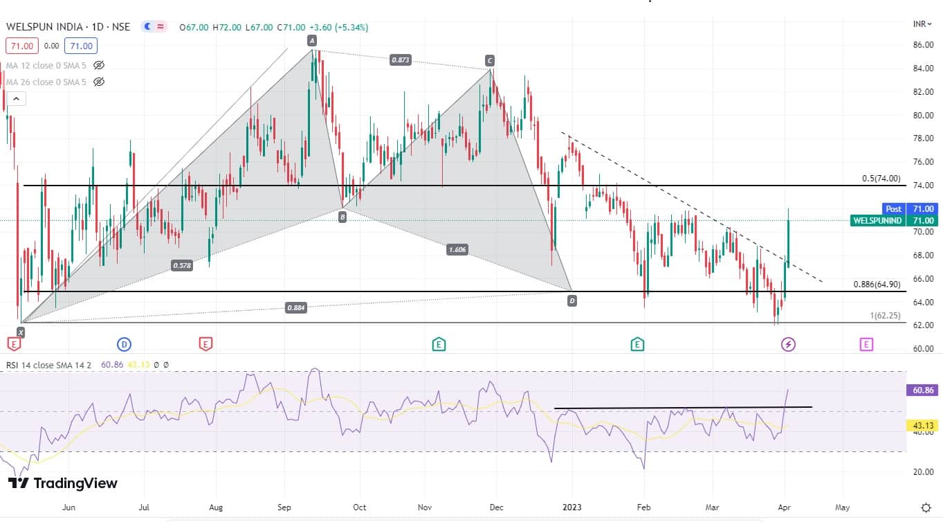Open the pink upcoming earnings marker near May

click(x=866, y=344)
